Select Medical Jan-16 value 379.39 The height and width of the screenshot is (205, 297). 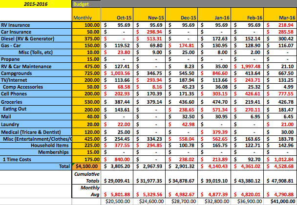tap(214, 132)
